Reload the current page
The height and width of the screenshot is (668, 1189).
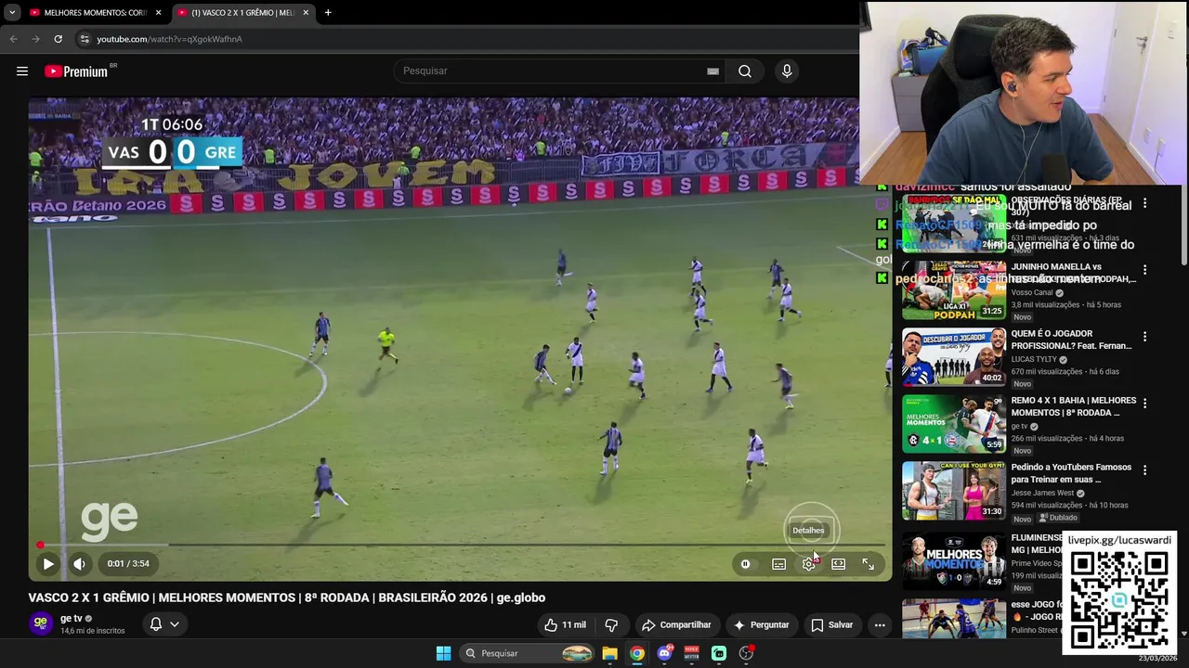click(58, 39)
